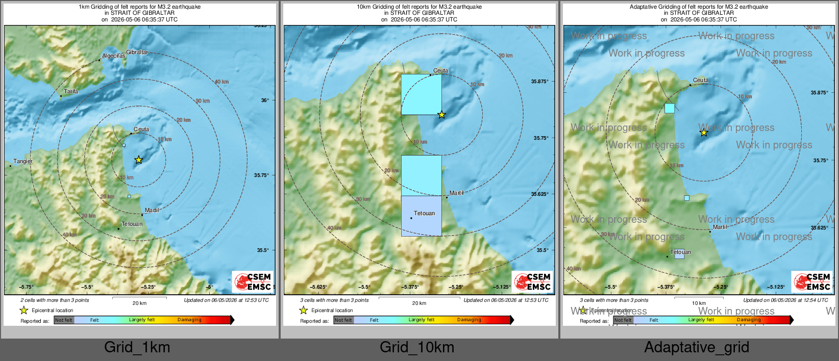
Task: Click the '20 km' scale bar under Grid_10km
Action: (419, 301)
